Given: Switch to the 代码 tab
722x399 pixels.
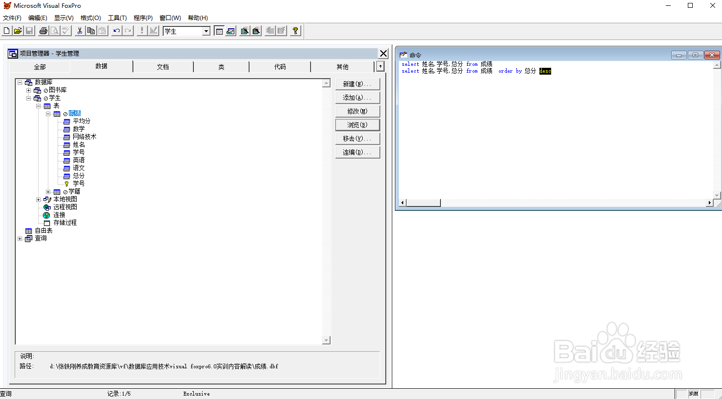Looking at the screenshot, I should (x=280, y=67).
